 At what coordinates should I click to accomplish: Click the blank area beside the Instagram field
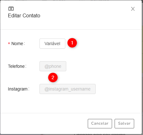(118, 89)
